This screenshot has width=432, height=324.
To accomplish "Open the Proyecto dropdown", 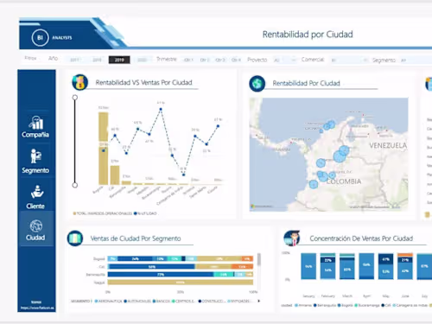I will pos(284,60).
